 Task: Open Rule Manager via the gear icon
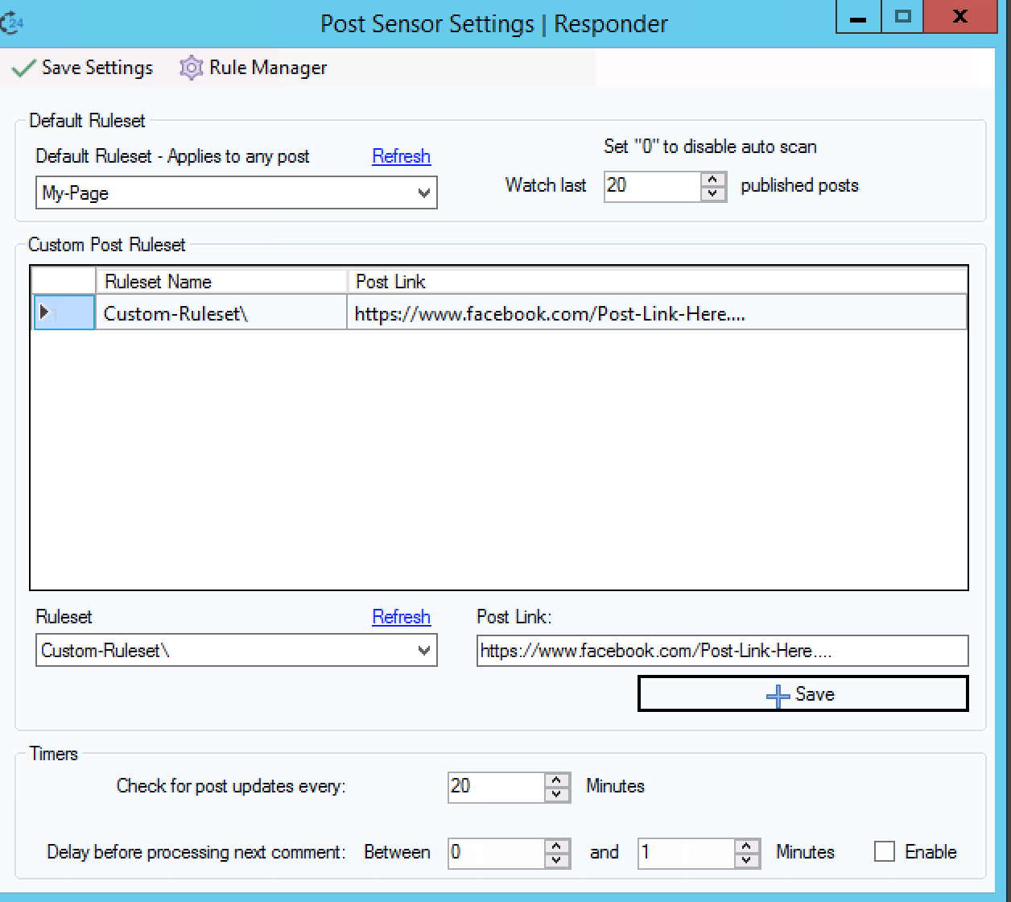191,68
